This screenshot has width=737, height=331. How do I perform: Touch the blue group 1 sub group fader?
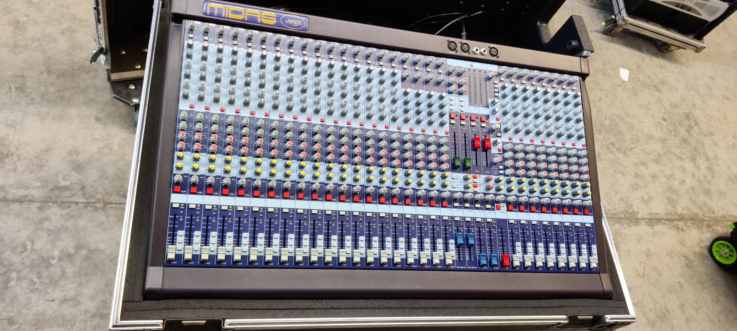tap(459, 239)
